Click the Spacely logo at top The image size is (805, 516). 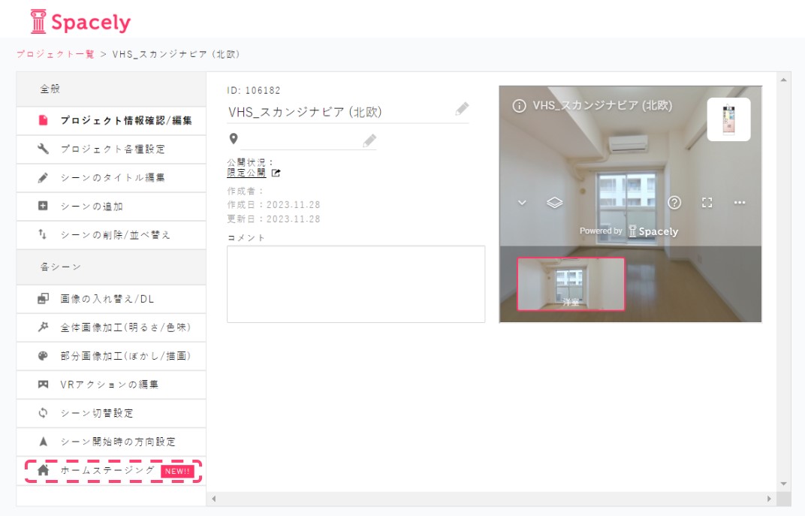pyautogui.click(x=80, y=22)
